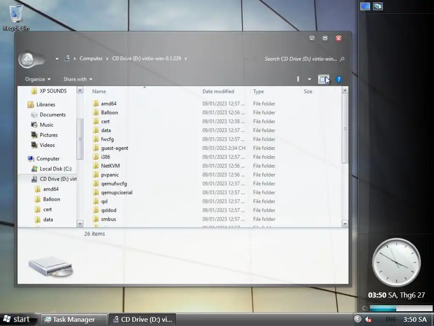
Task: Sort by the Name column header
Action: pyautogui.click(x=99, y=92)
